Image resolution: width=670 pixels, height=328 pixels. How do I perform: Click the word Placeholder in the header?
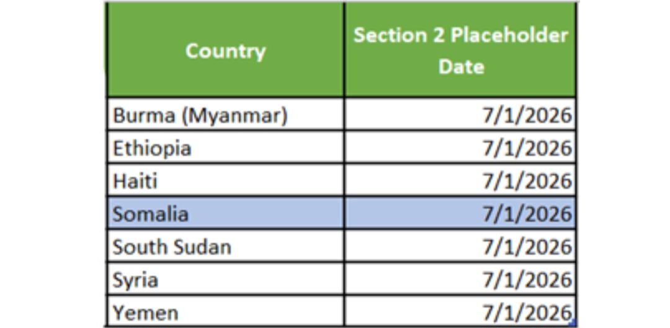(x=509, y=35)
